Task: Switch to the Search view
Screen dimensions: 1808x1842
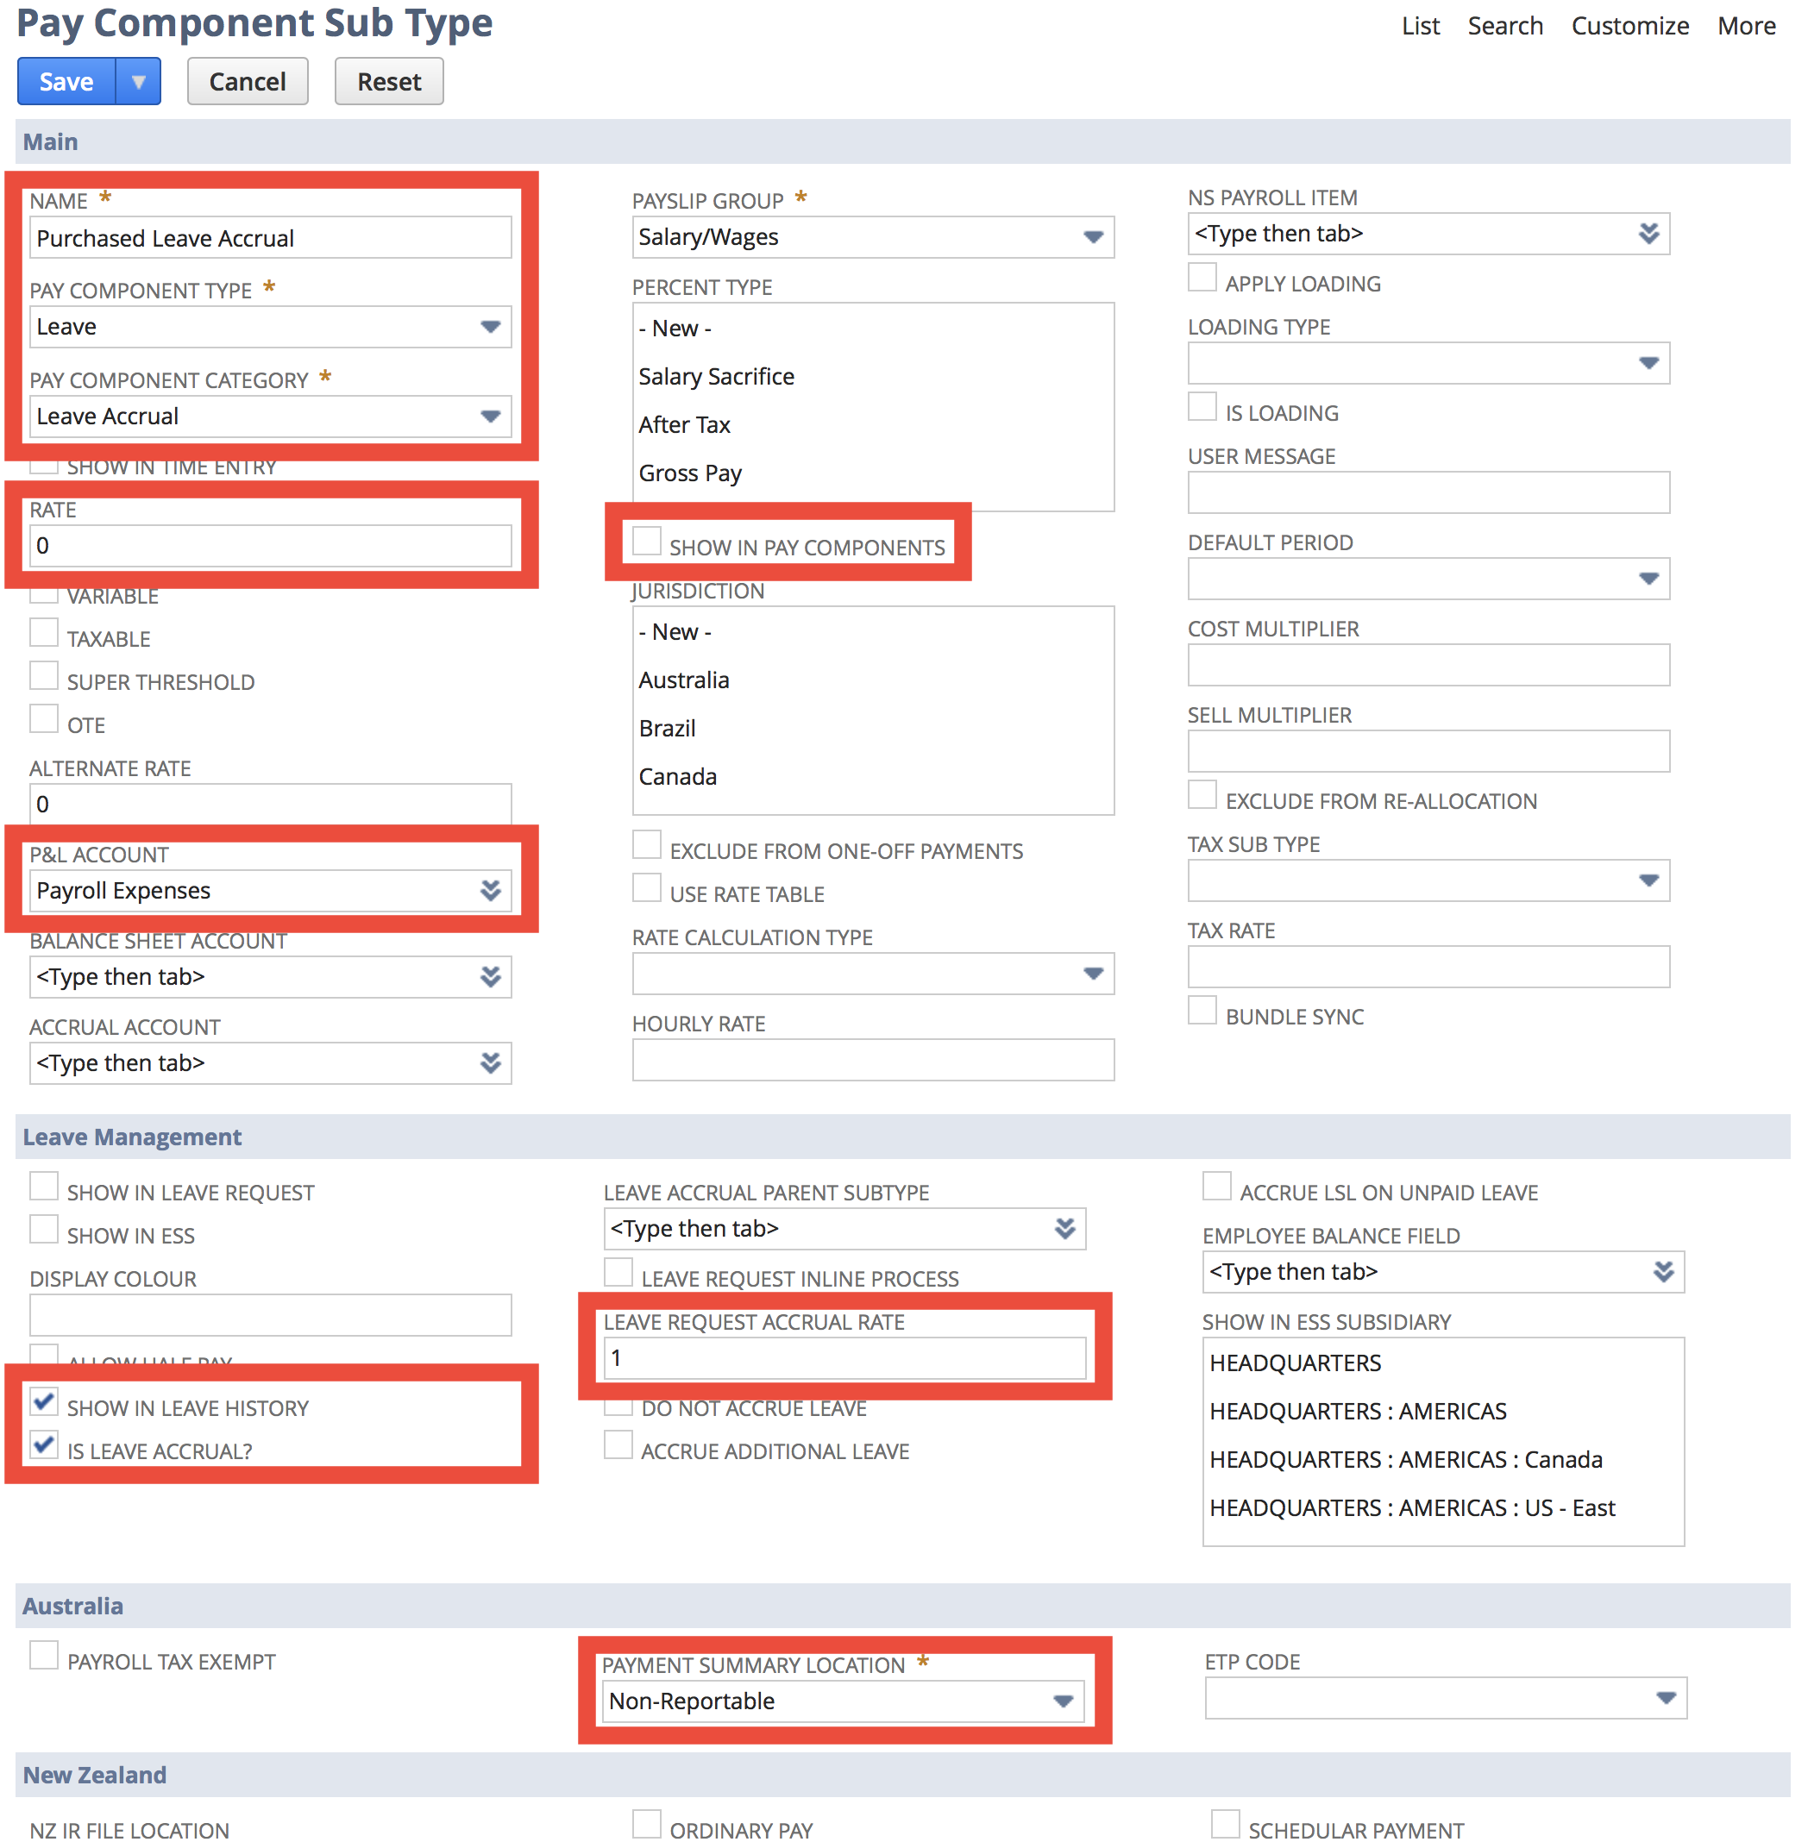Action: [1506, 26]
